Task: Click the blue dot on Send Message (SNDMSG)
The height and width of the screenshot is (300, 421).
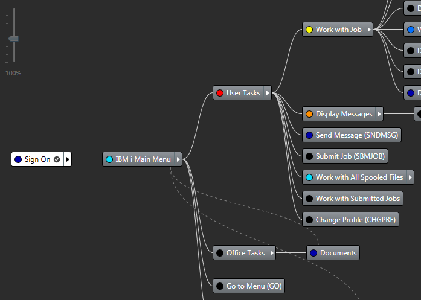Action: 309,135
